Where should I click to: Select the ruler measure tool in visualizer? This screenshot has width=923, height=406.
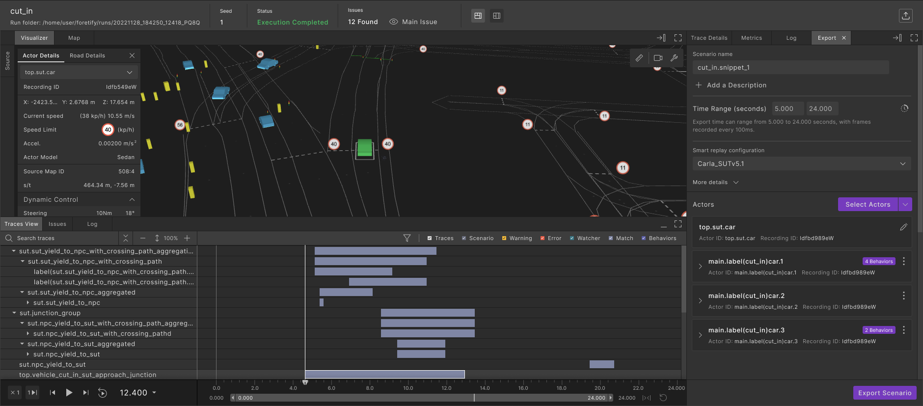639,58
